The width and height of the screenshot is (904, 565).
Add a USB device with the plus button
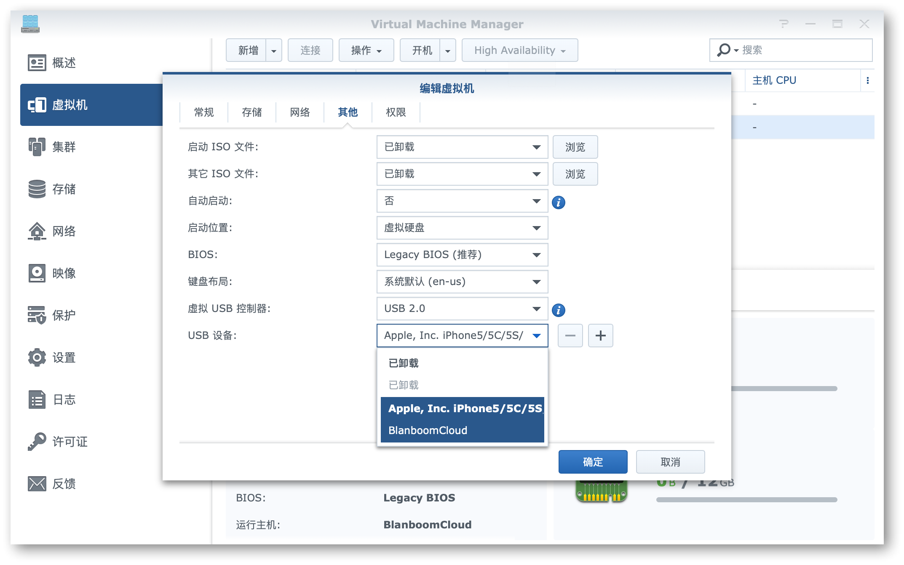pos(601,336)
